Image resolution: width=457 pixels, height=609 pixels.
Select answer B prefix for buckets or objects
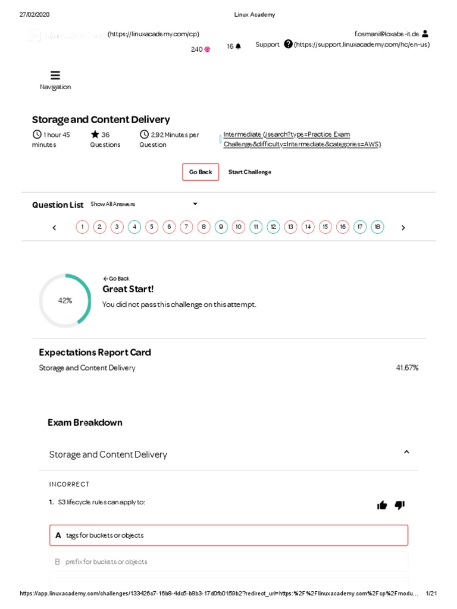coord(228,561)
